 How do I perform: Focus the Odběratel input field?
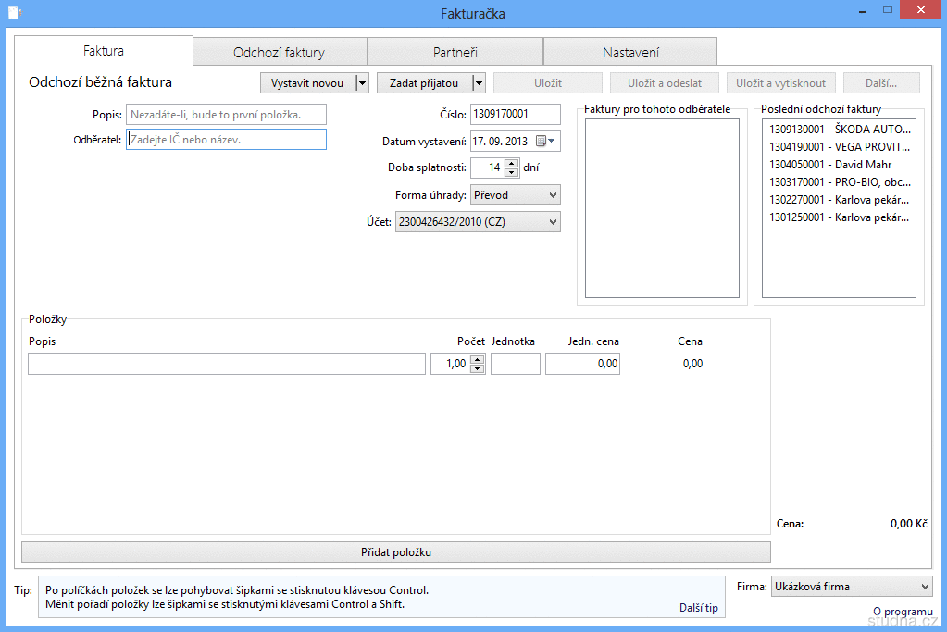[x=226, y=140]
